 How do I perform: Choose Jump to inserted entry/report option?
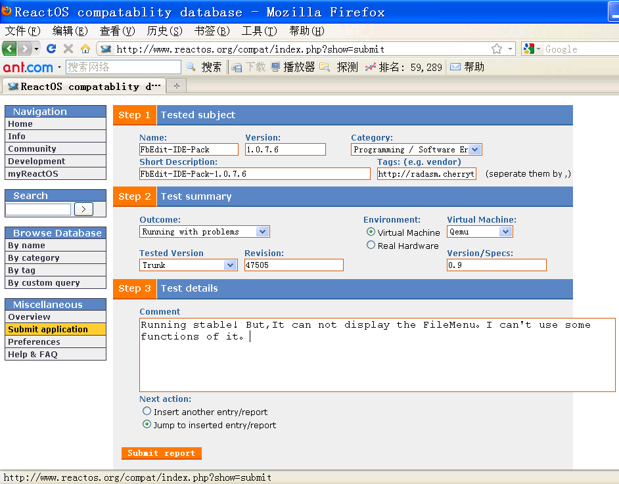147,424
